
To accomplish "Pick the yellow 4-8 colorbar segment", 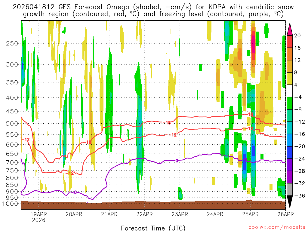I will 290,79.
